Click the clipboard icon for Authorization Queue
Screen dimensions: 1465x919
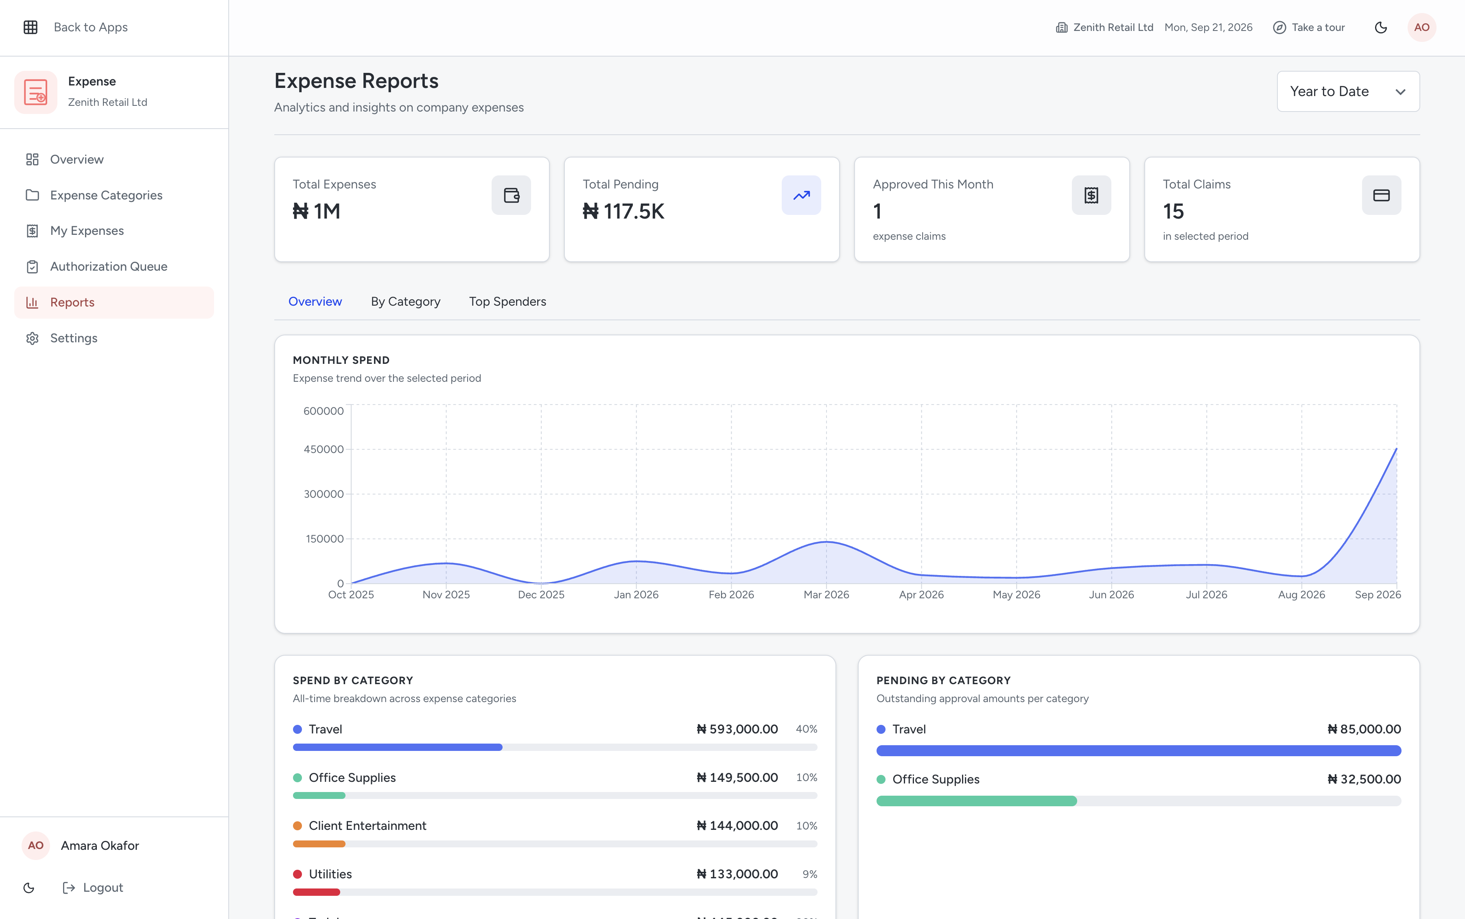point(32,266)
